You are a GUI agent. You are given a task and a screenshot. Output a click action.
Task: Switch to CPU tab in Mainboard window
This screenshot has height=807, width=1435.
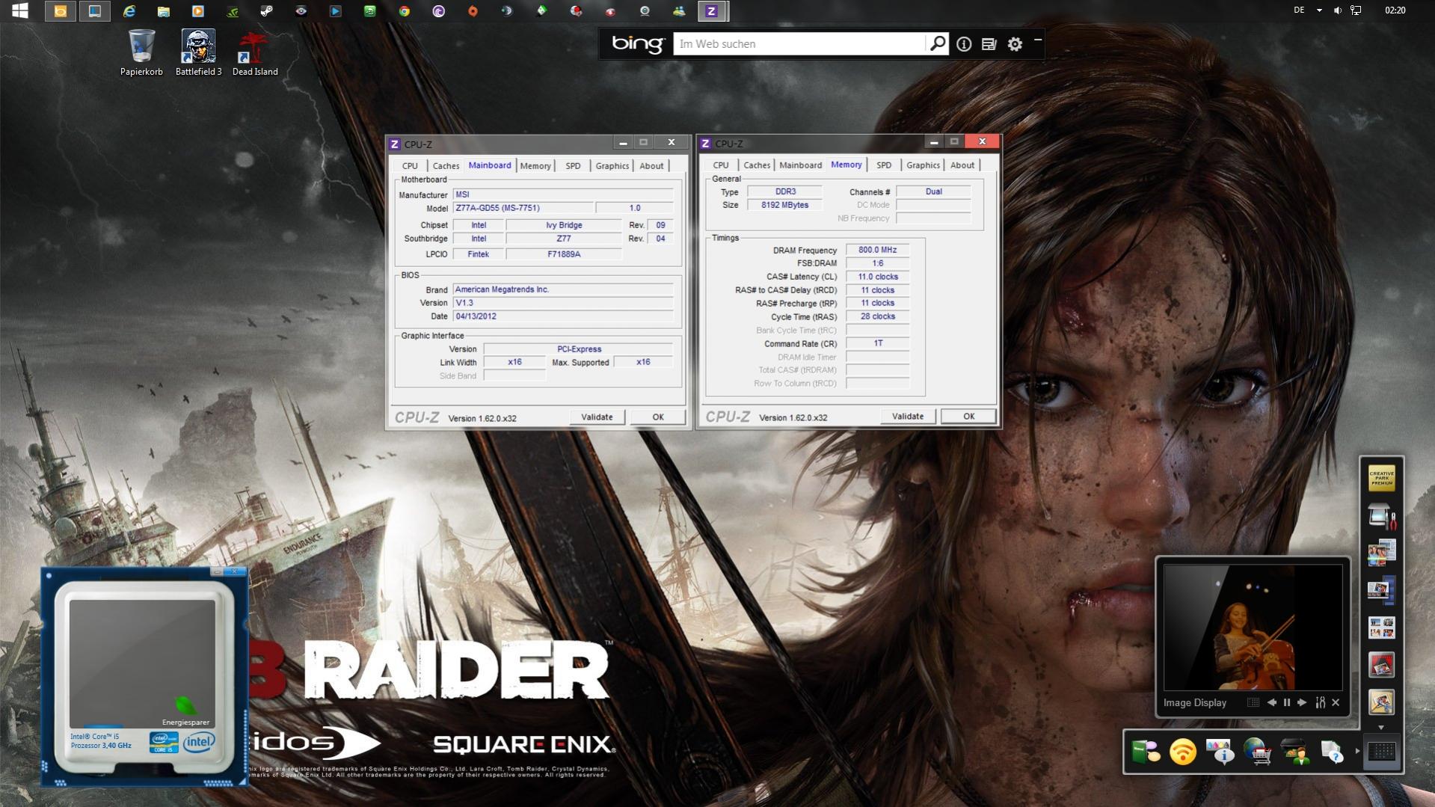click(410, 166)
